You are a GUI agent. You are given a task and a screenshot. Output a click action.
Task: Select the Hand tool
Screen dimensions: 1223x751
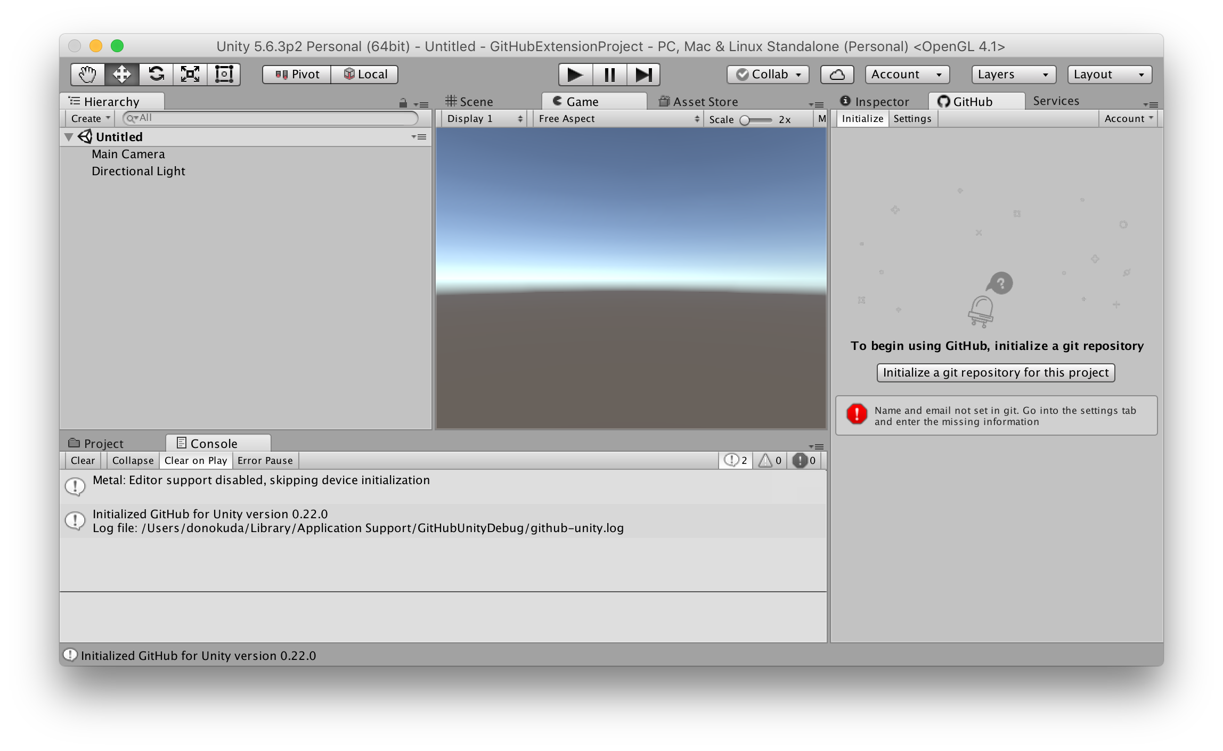(87, 74)
